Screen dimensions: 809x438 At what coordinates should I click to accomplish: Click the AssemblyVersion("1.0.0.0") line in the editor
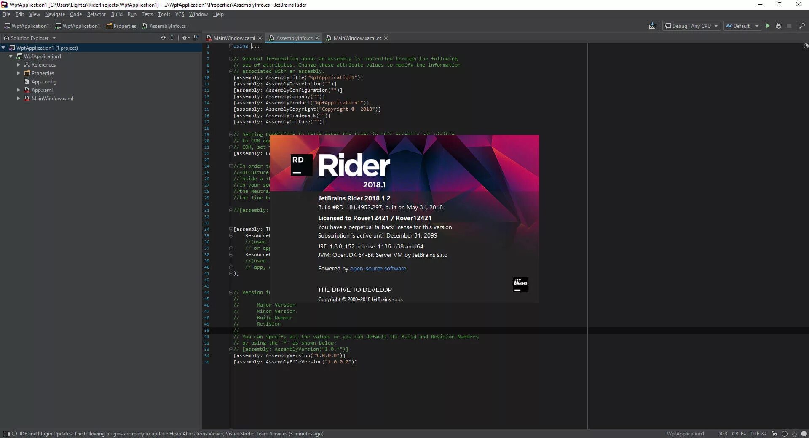click(289, 355)
